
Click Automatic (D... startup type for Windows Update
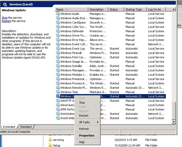tap(135, 96)
